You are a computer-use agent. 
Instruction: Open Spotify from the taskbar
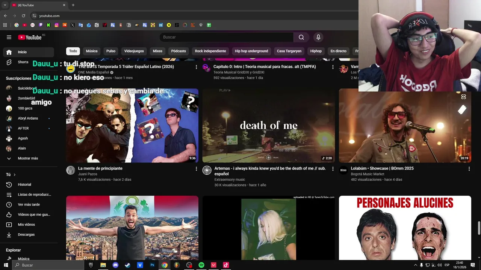(201, 265)
